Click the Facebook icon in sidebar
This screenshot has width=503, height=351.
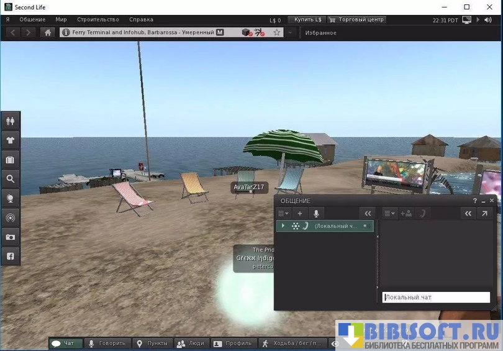tap(11, 256)
